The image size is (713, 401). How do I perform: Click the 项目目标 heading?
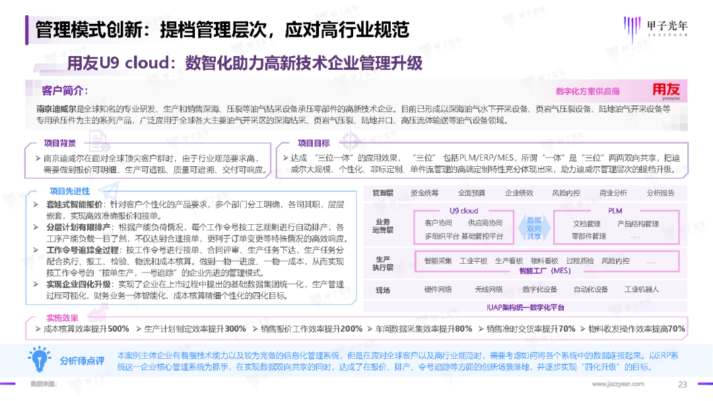[314, 143]
